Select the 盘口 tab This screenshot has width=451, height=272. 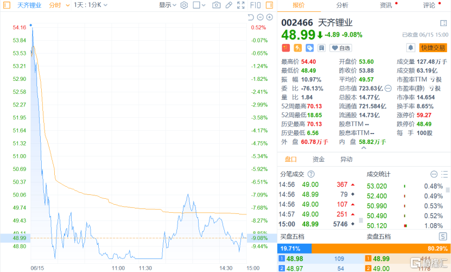pyautogui.click(x=290, y=159)
